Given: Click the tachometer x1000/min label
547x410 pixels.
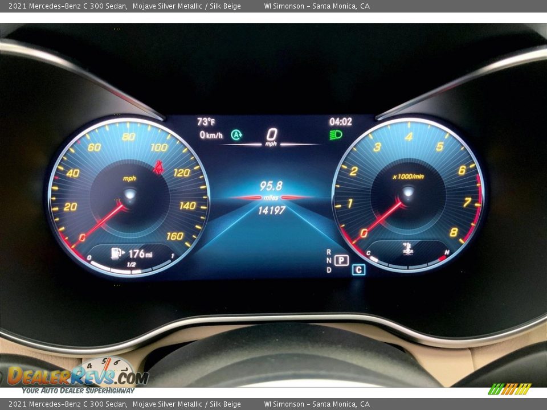Looking at the screenshot, I should click(408, 177).
